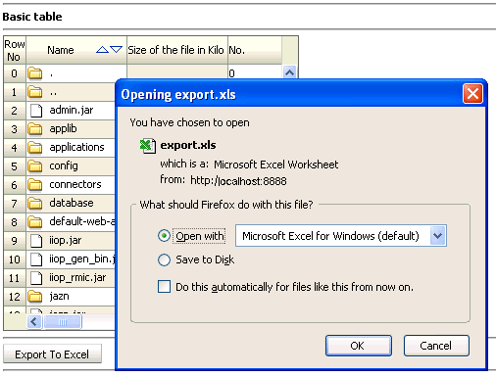The image size is (496, 377).
Task: Click the folder icon next to database
Action: tap(35, 204)
